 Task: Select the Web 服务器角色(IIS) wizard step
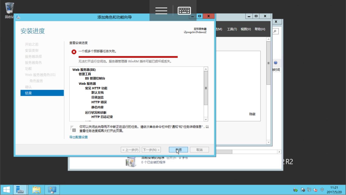tap(40, 75)
